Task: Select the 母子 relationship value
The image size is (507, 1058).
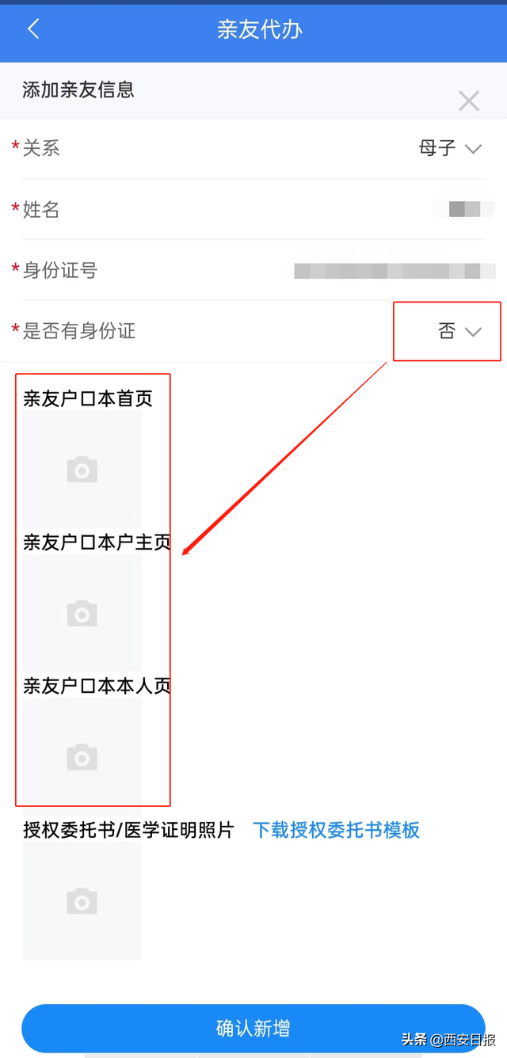Action: tap(437, 148)
